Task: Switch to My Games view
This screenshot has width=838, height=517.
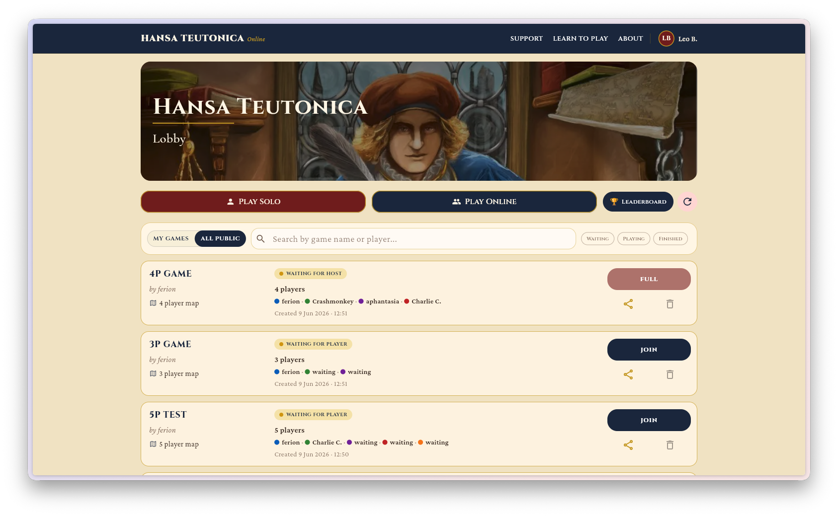Action: click(x=171, y=238)
